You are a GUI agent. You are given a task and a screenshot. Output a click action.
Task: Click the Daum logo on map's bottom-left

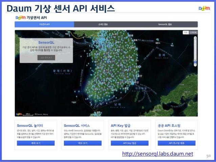click(x=19, y=114)
